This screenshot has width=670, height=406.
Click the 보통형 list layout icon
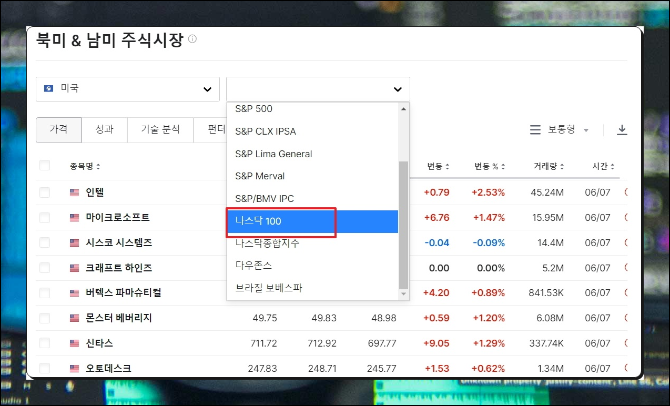pos(535,129)
